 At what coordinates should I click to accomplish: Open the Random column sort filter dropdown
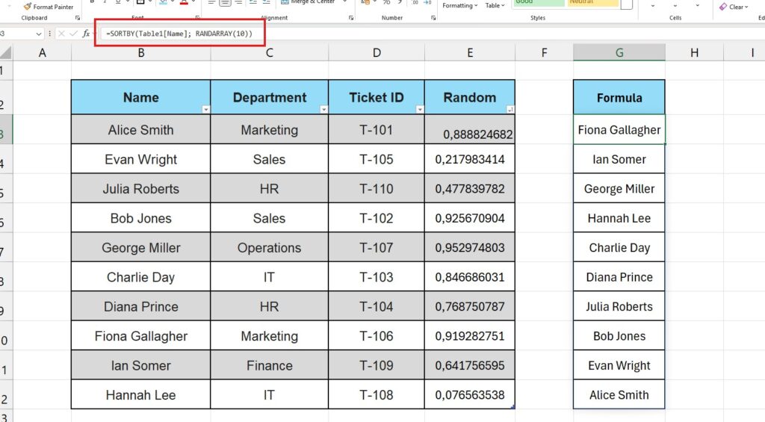pos(510,110)
